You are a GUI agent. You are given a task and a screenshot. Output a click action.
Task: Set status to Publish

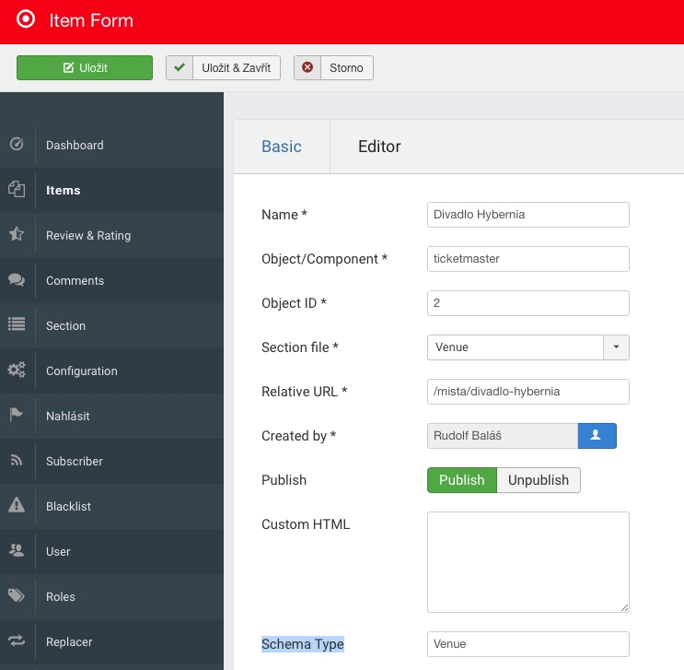coord(461,480)
